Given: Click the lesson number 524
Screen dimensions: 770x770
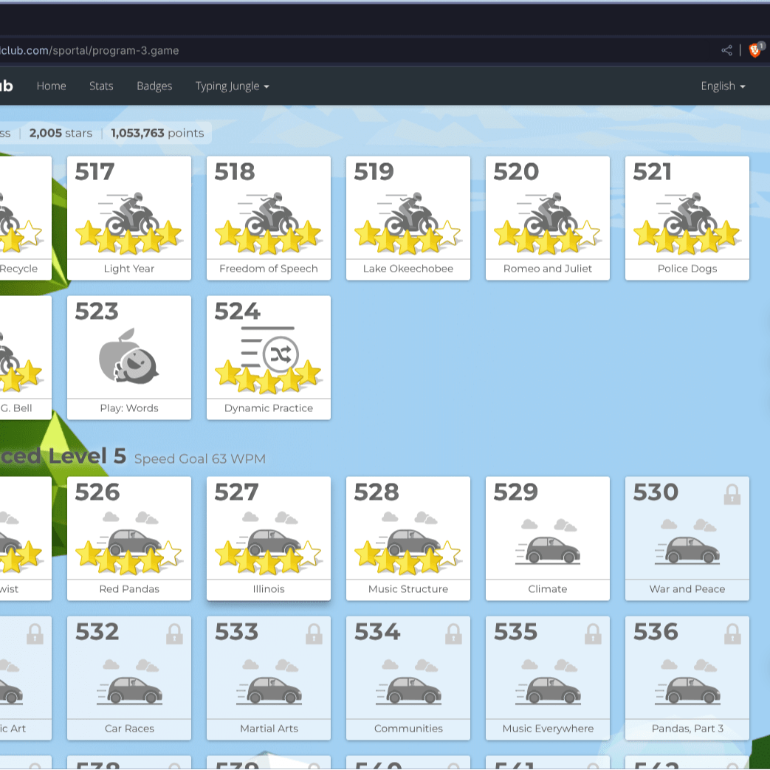Looking at the screenshot, I should click(237, 312).
